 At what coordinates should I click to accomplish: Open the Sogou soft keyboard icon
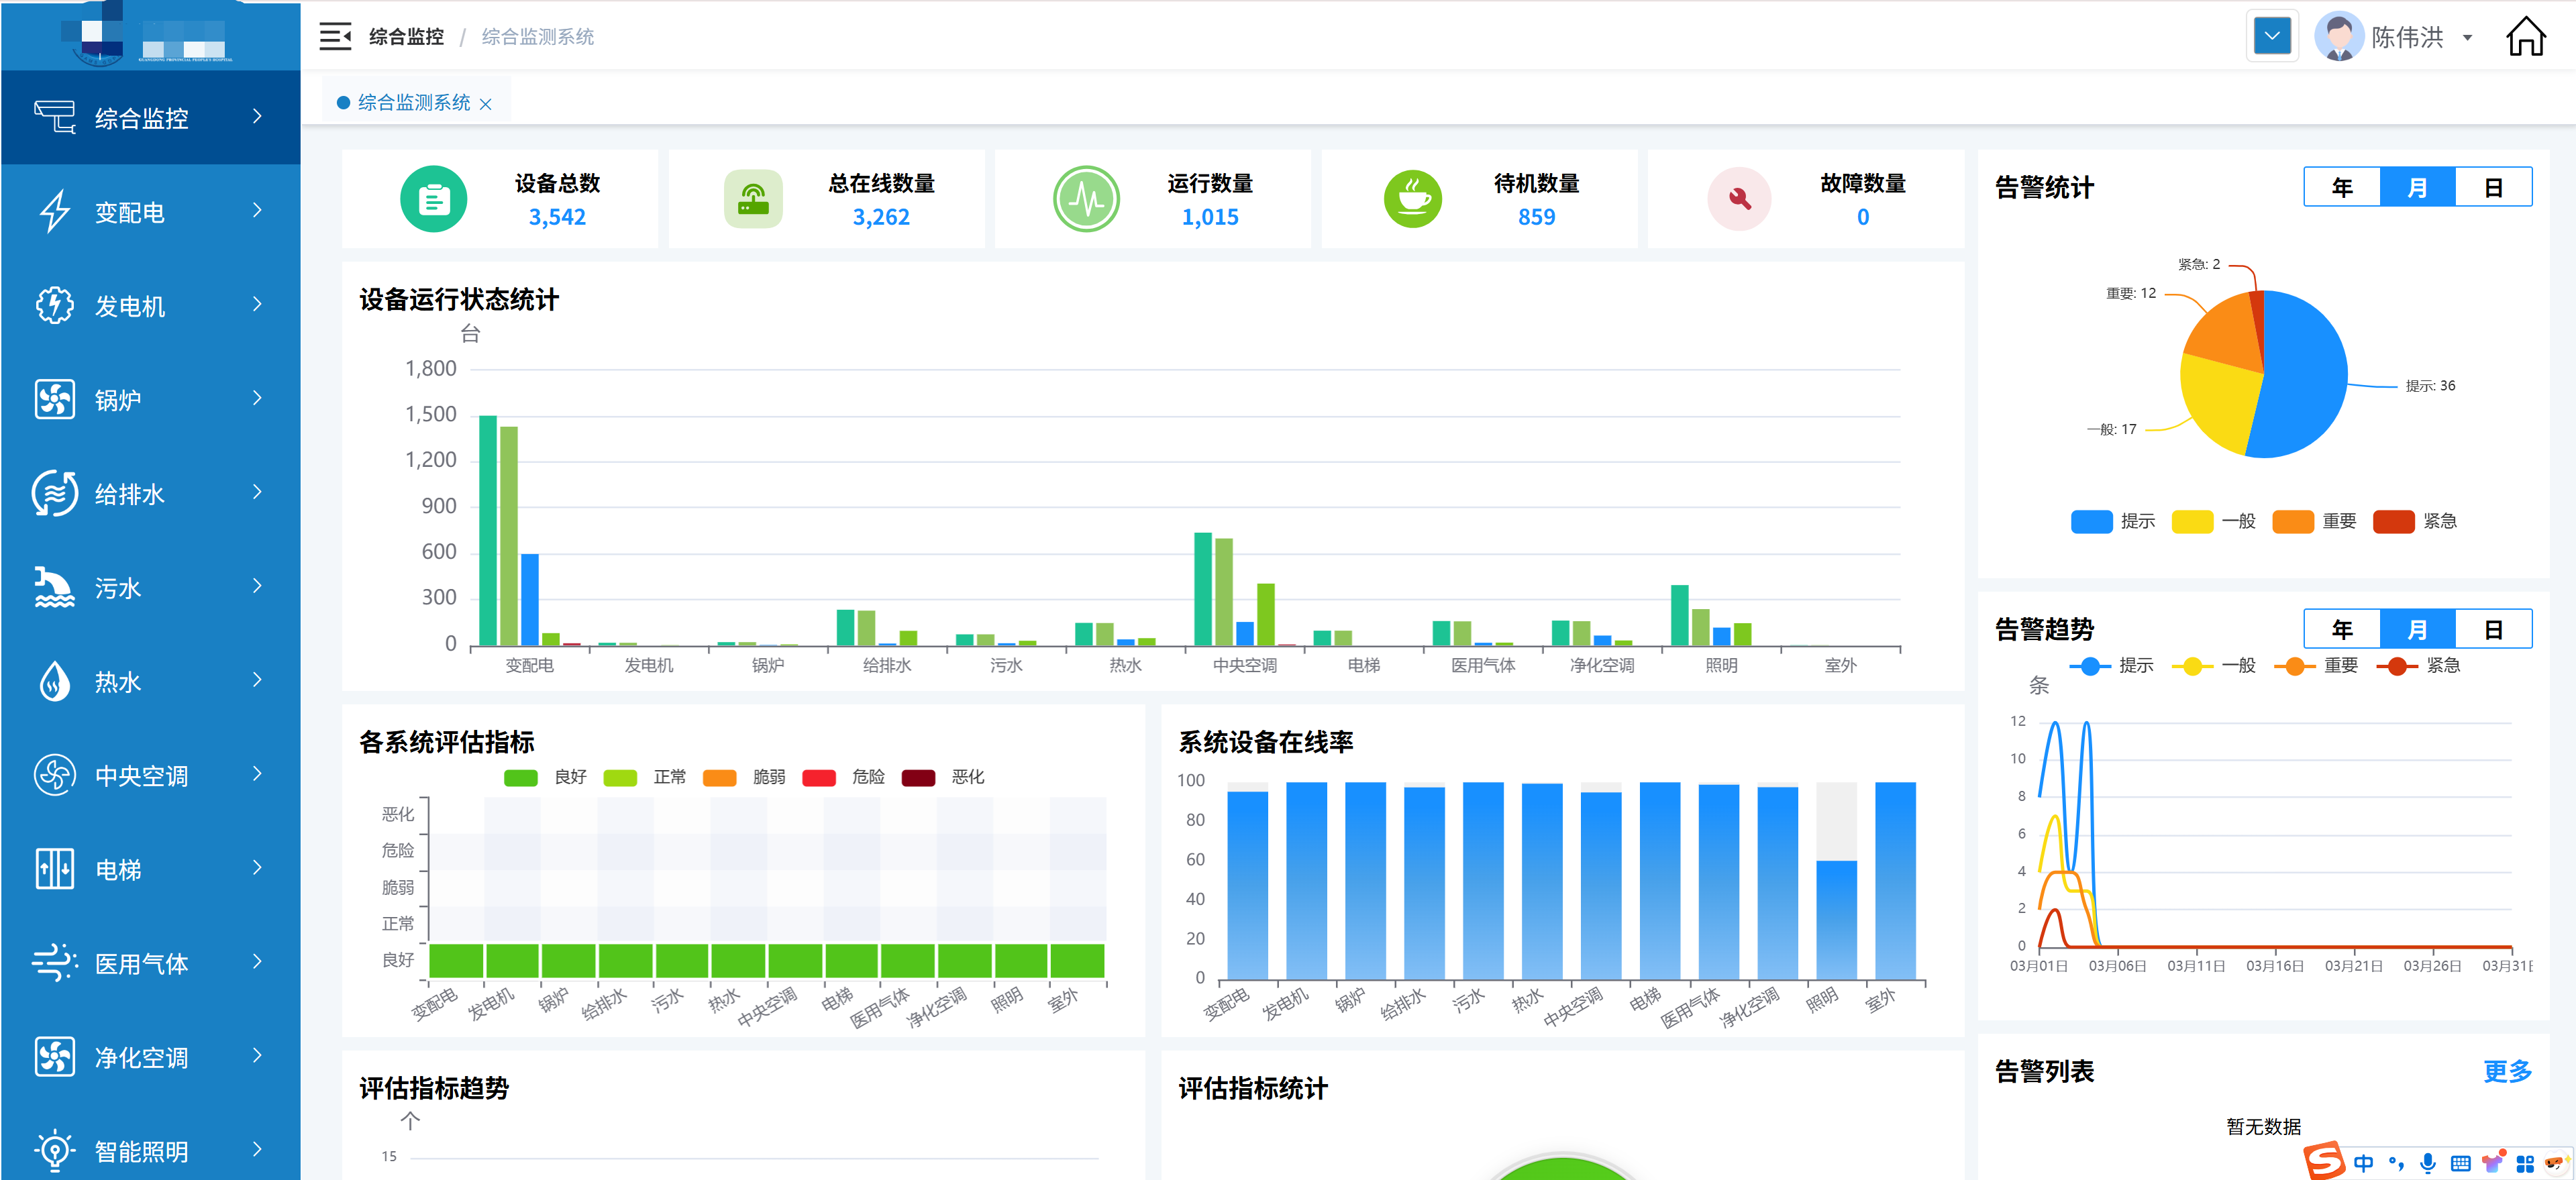2461,1163
